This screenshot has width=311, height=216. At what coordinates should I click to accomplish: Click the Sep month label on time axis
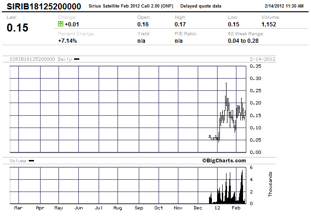tap(139, 208)
